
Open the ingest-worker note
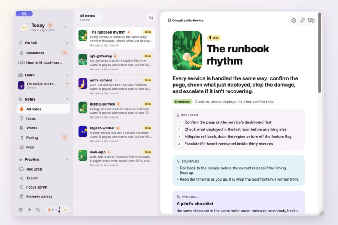click(116, 134)
